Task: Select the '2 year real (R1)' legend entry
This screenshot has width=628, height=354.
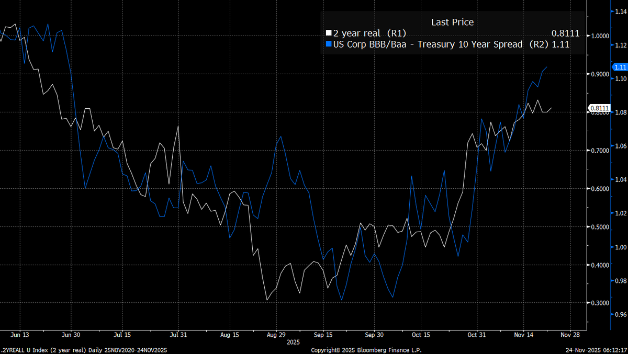Action: (x=369, y=33)
